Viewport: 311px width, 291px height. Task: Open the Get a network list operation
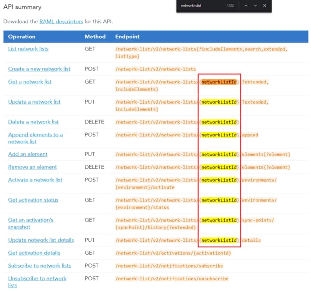point(29,82)
